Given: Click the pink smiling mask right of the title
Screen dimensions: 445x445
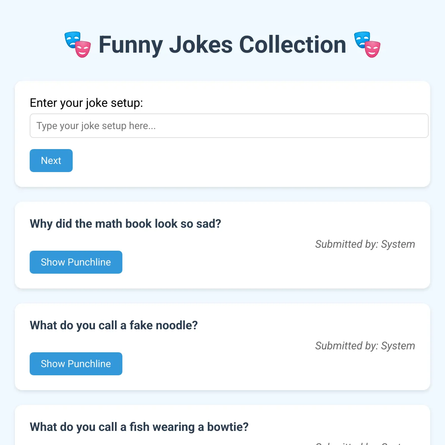Looking at the screenshot, I should (372, 49).
